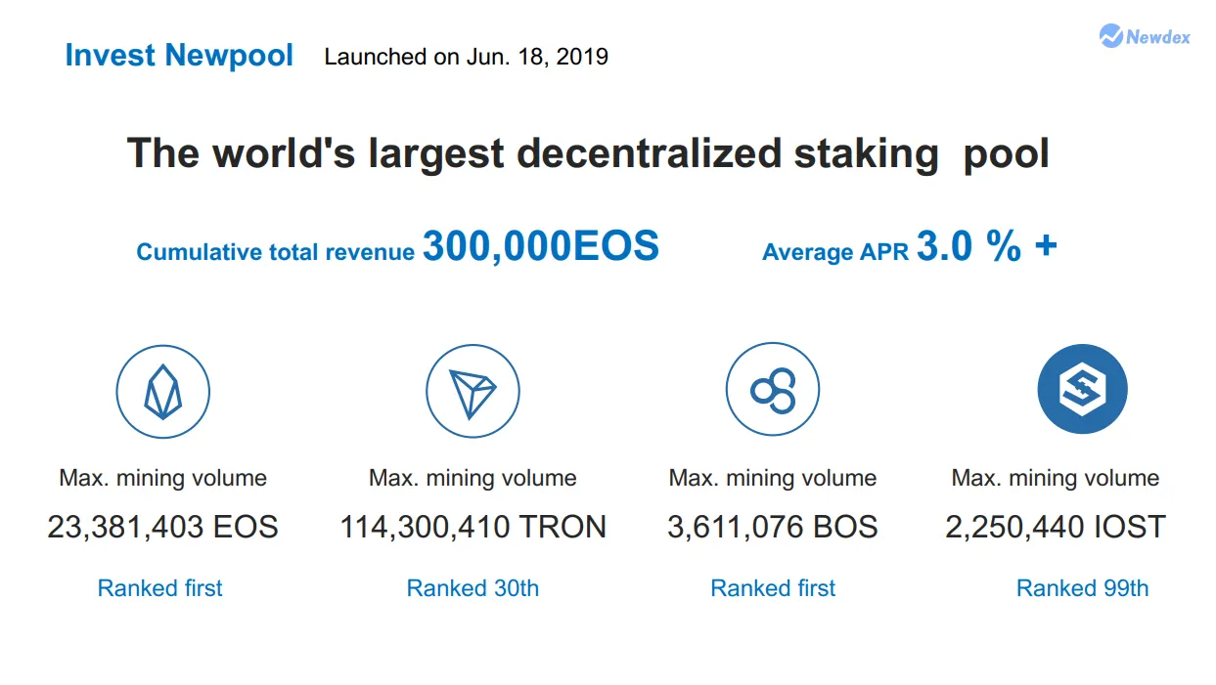Click the largest decentralized staking pool headline
The width and height of the screenshot is (1216, 685).
(x=588, y=154)
